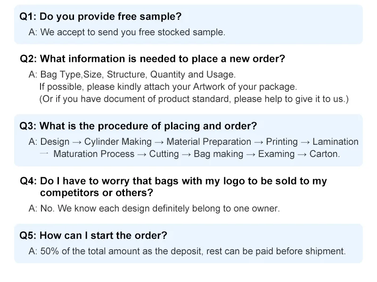
Task: Click the Maturation Process step
Action: [94, 154]
